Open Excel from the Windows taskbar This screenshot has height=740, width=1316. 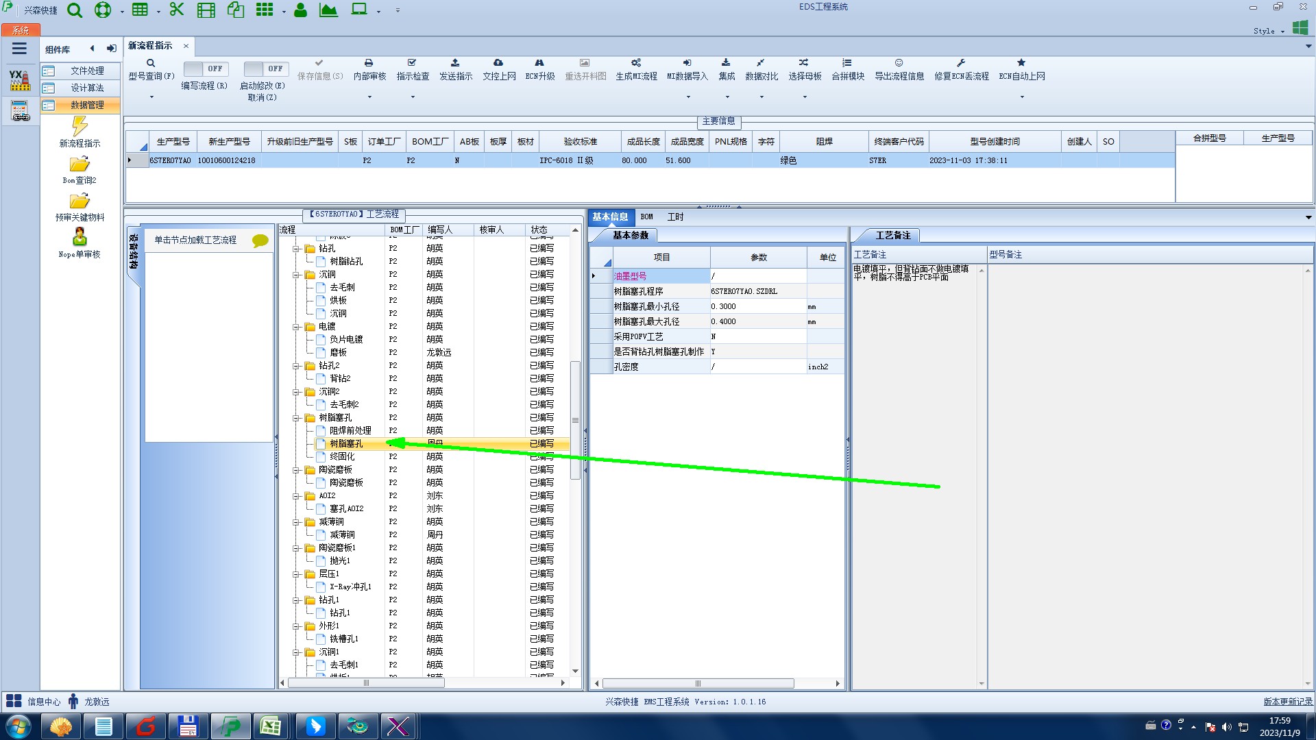[x=271, y=726]
